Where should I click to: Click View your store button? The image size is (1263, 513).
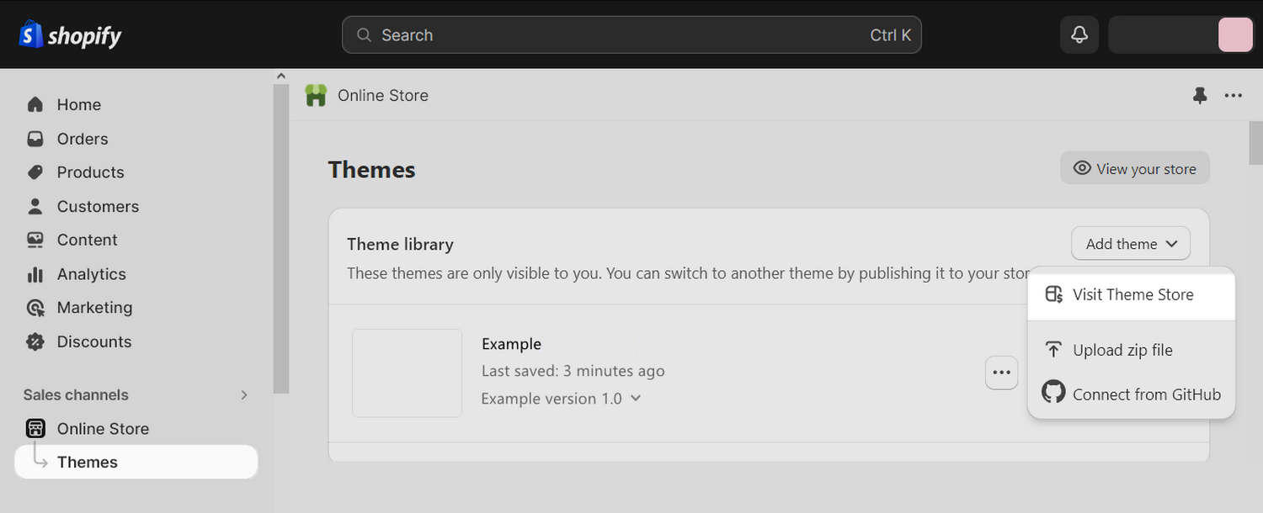[1135, 168]
